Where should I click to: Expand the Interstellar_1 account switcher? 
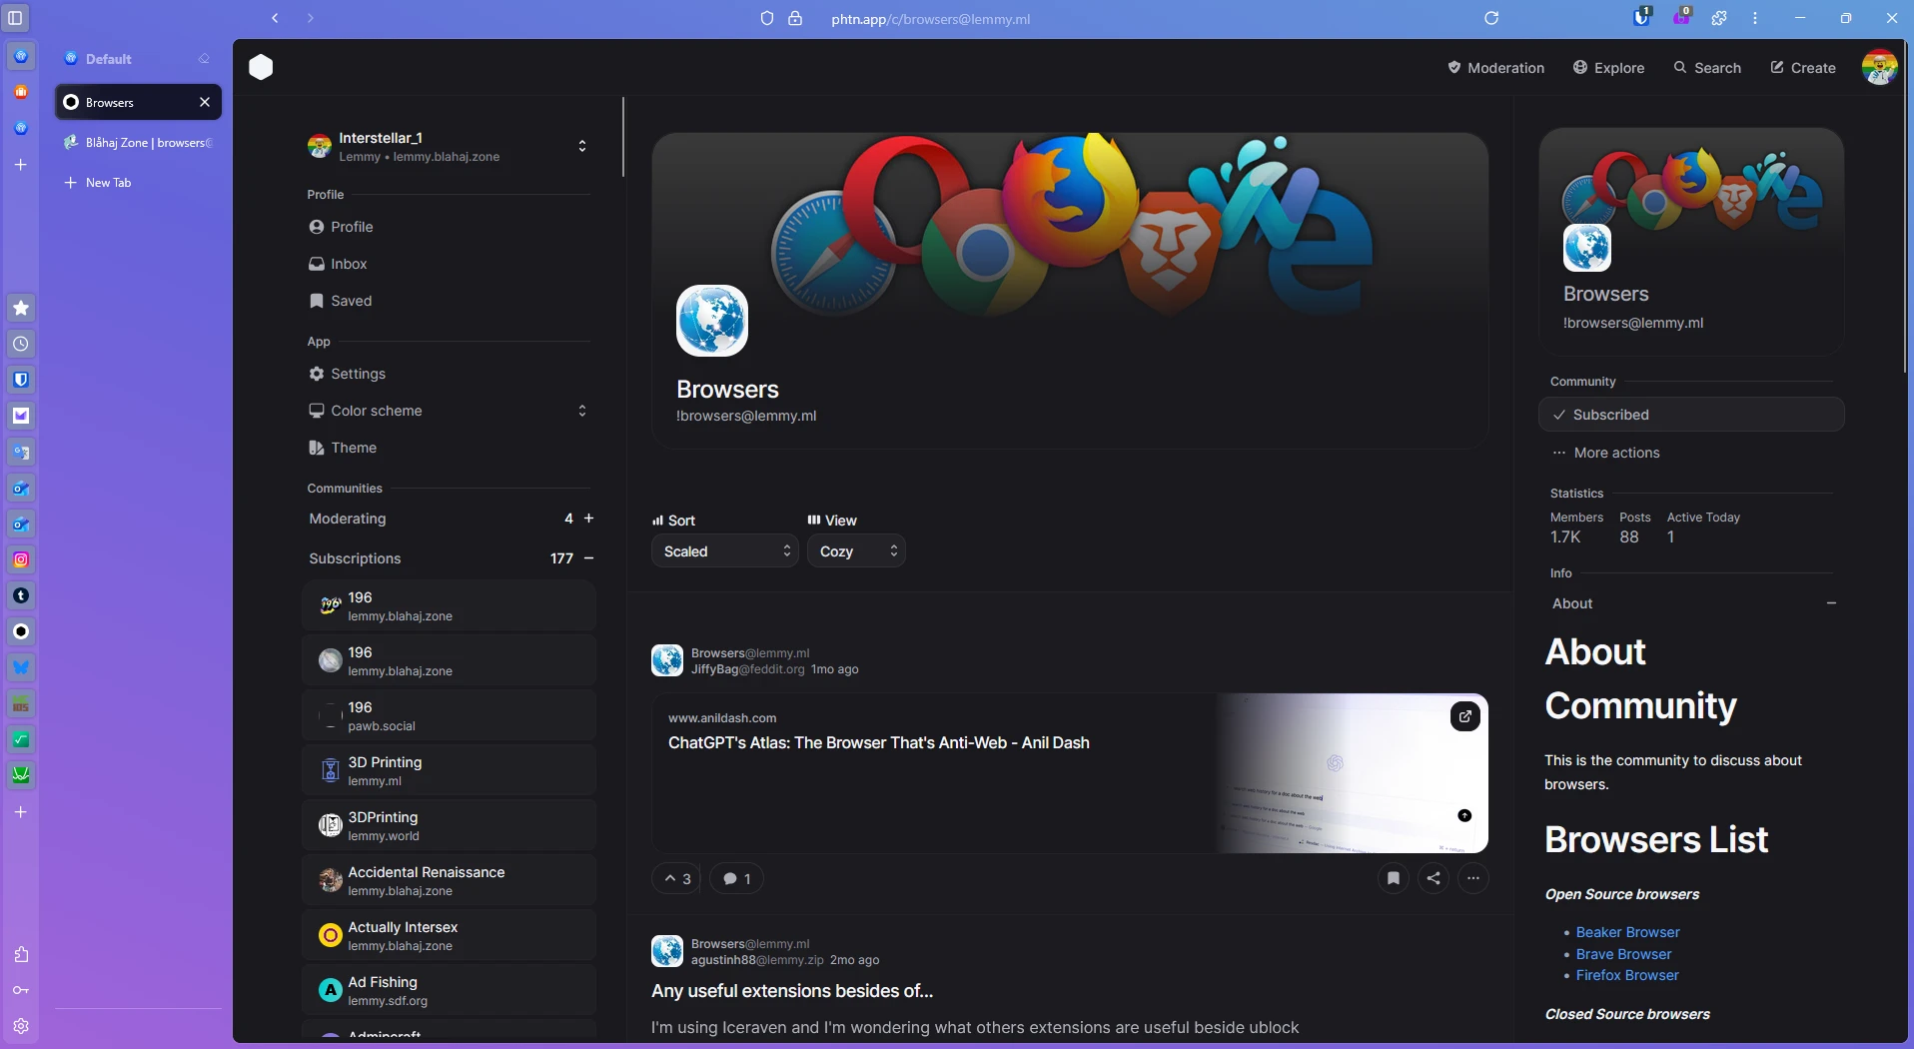[x=581, y=147]
